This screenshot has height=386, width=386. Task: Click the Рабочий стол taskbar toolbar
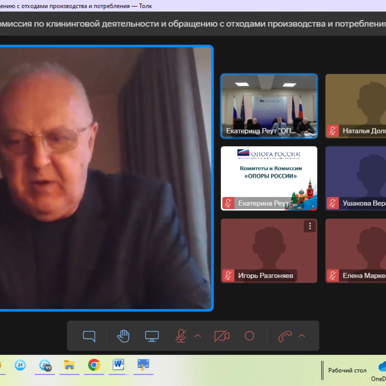[x=347, y=370]
